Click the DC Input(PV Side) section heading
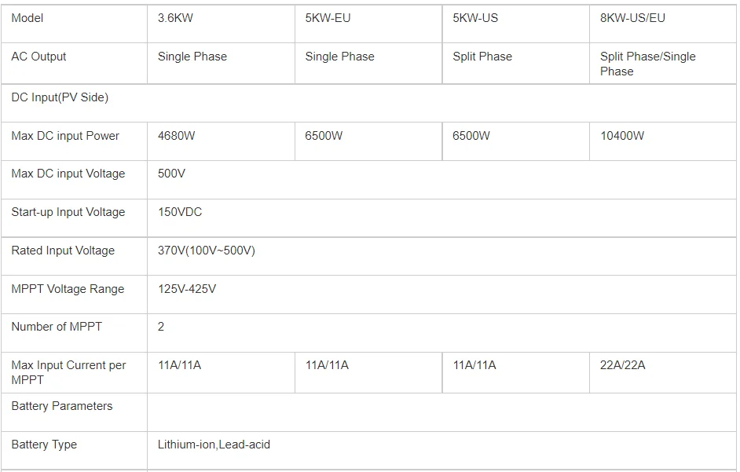Viewport: 740px width, 472px height. tap(60, 97)
